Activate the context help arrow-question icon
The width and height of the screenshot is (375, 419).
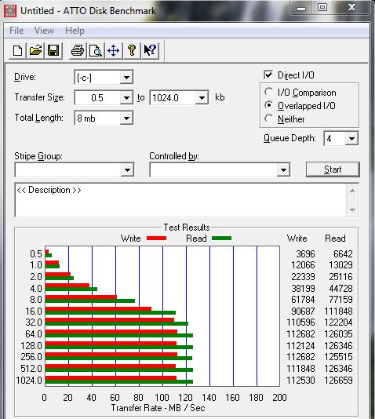(150, 50)
